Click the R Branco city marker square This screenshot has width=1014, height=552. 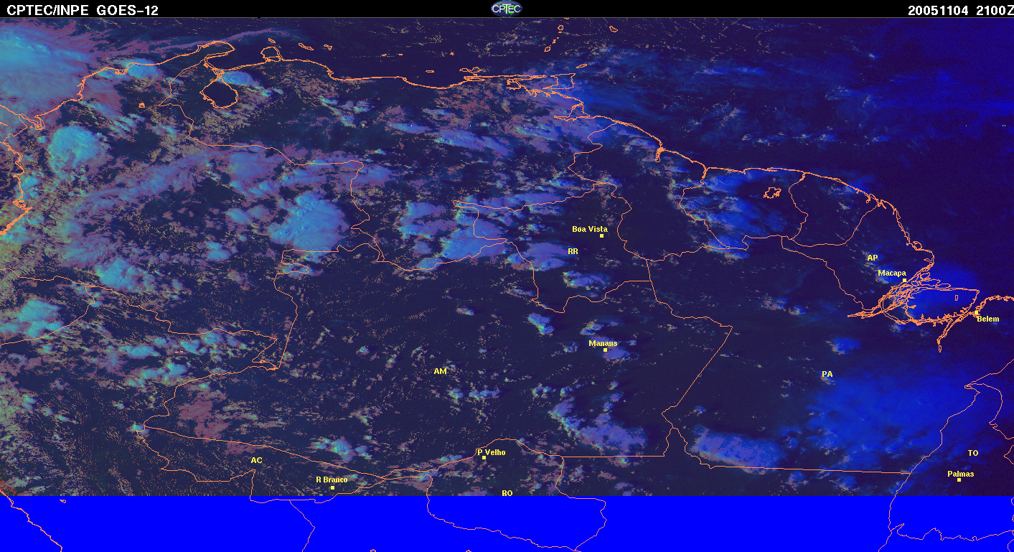coord(332,487)
